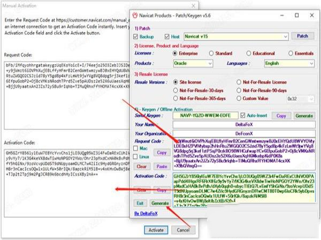The image size is (321, 240).
Task: Open the Navicat v15 version dropdown
Action: tap(236, 36)
